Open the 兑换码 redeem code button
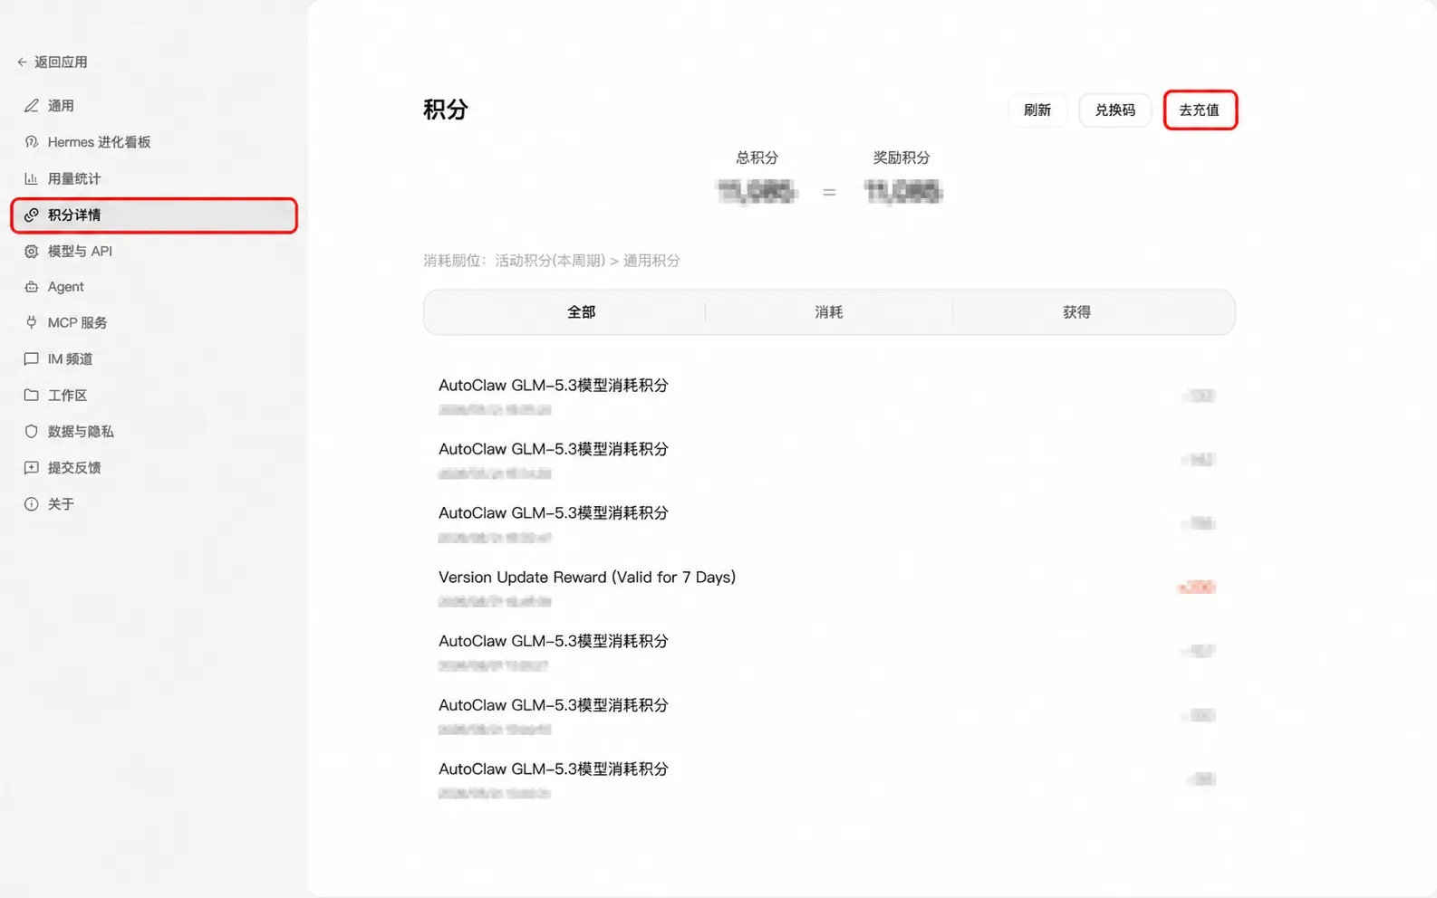Screen dimensions: 1437x898 [1114, 110]
